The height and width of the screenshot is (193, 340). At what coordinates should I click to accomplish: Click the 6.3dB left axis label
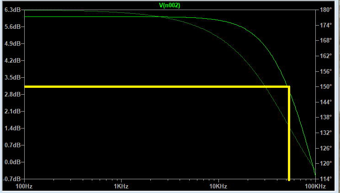click(13, 10)
